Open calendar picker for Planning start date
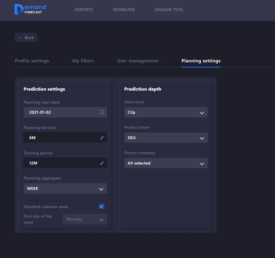 [102, 112]
